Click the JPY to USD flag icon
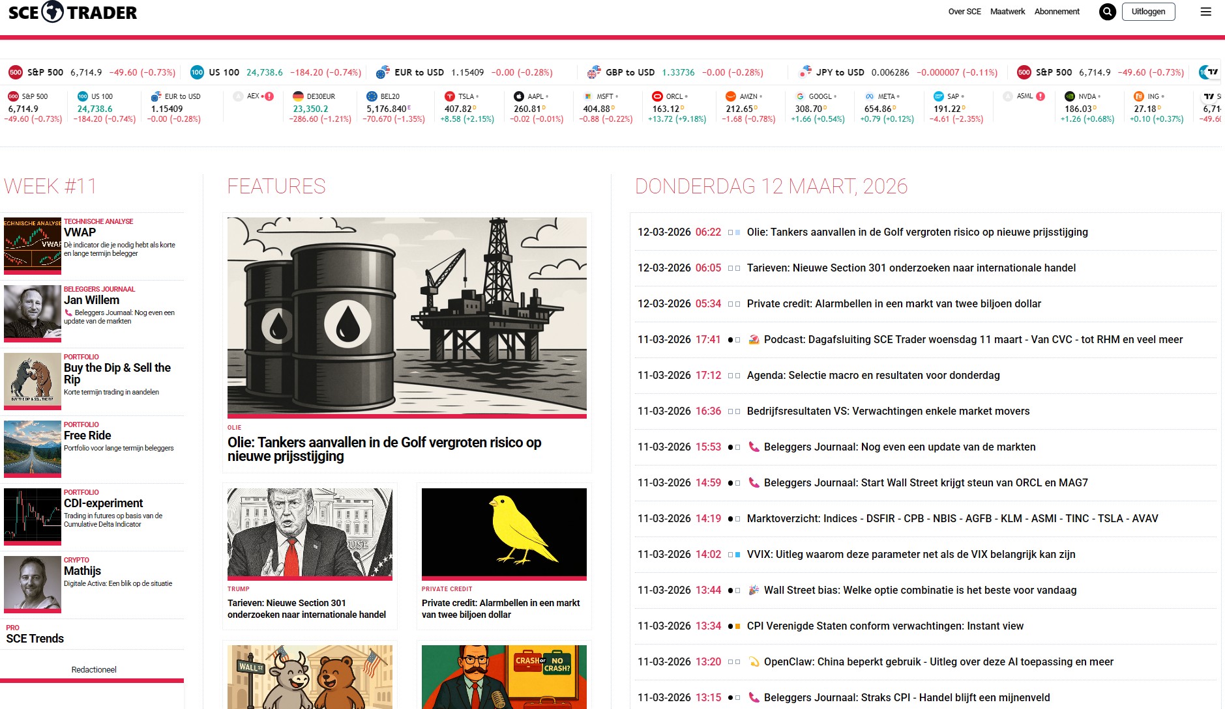The image size is (1225, 709). tap(805, 72)
